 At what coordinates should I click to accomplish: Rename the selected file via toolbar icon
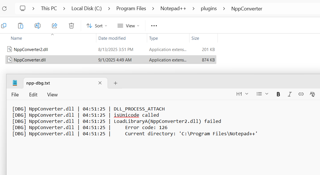(38, 26)
